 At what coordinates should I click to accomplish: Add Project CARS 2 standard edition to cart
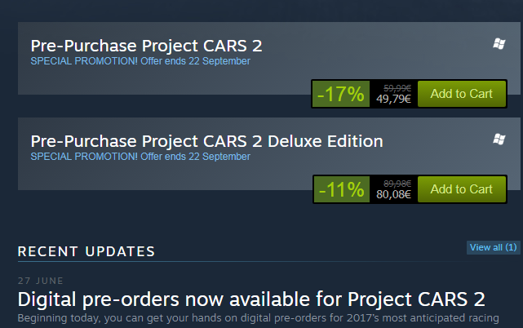[x=461, y=94]
